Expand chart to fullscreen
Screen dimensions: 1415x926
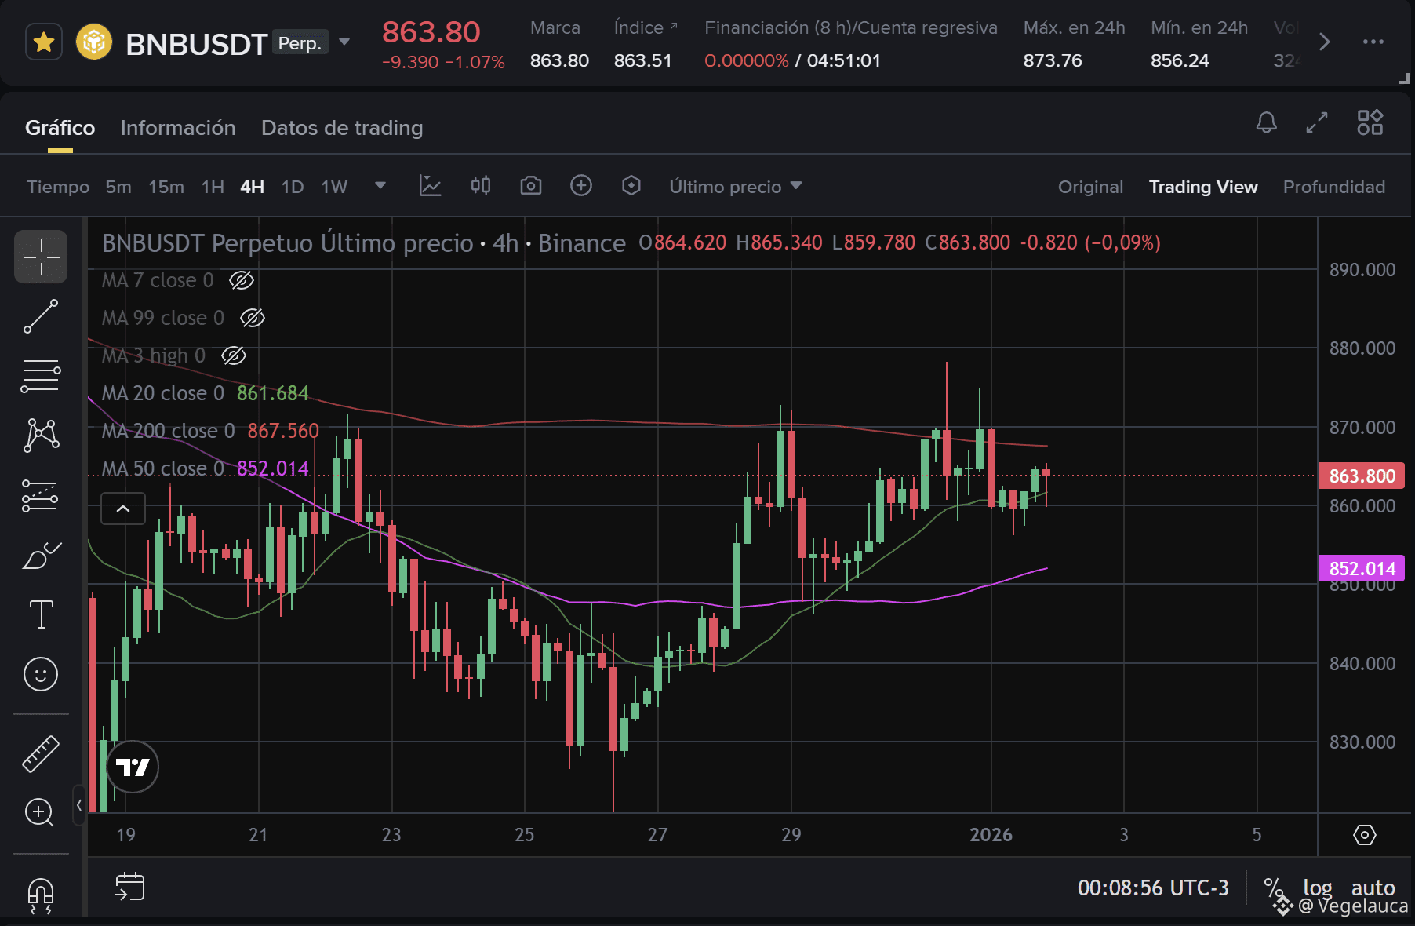[1317, 122]
